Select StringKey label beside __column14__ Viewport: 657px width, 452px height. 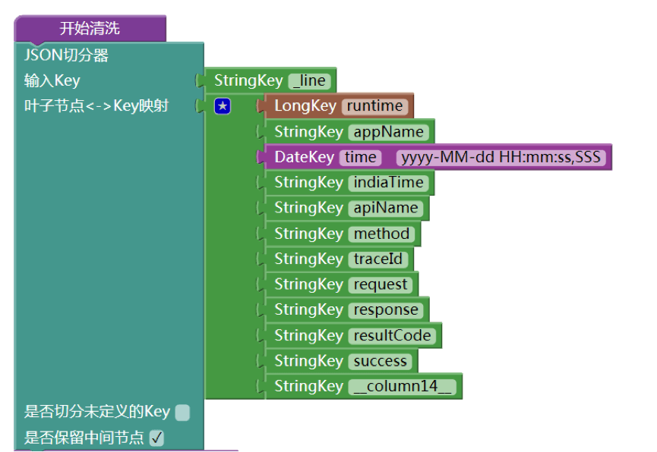pyautogui.click(x=309, y=386)
